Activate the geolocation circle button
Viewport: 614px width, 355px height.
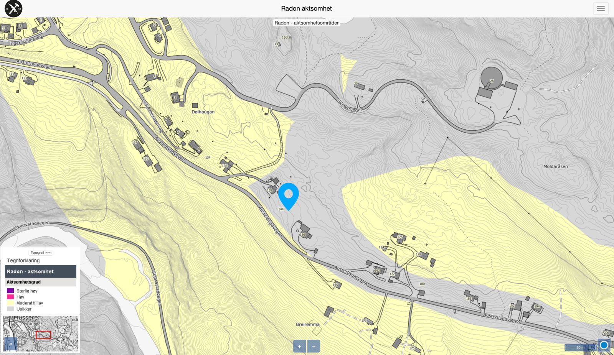click(x=604, y=345)
